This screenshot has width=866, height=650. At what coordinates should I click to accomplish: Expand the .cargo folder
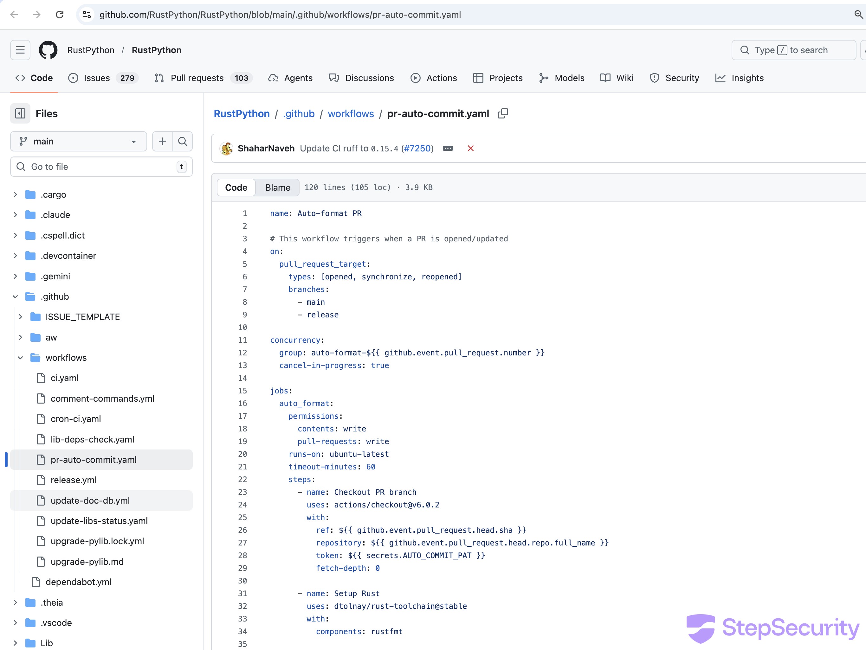[x=15, y=194]
